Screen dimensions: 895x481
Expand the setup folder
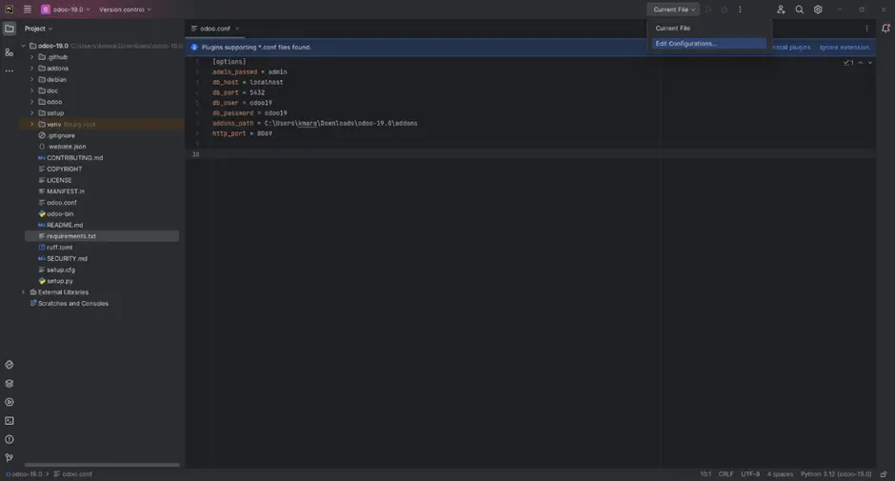32,113
